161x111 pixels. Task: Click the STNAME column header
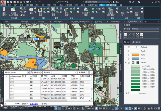coord(44,76)
